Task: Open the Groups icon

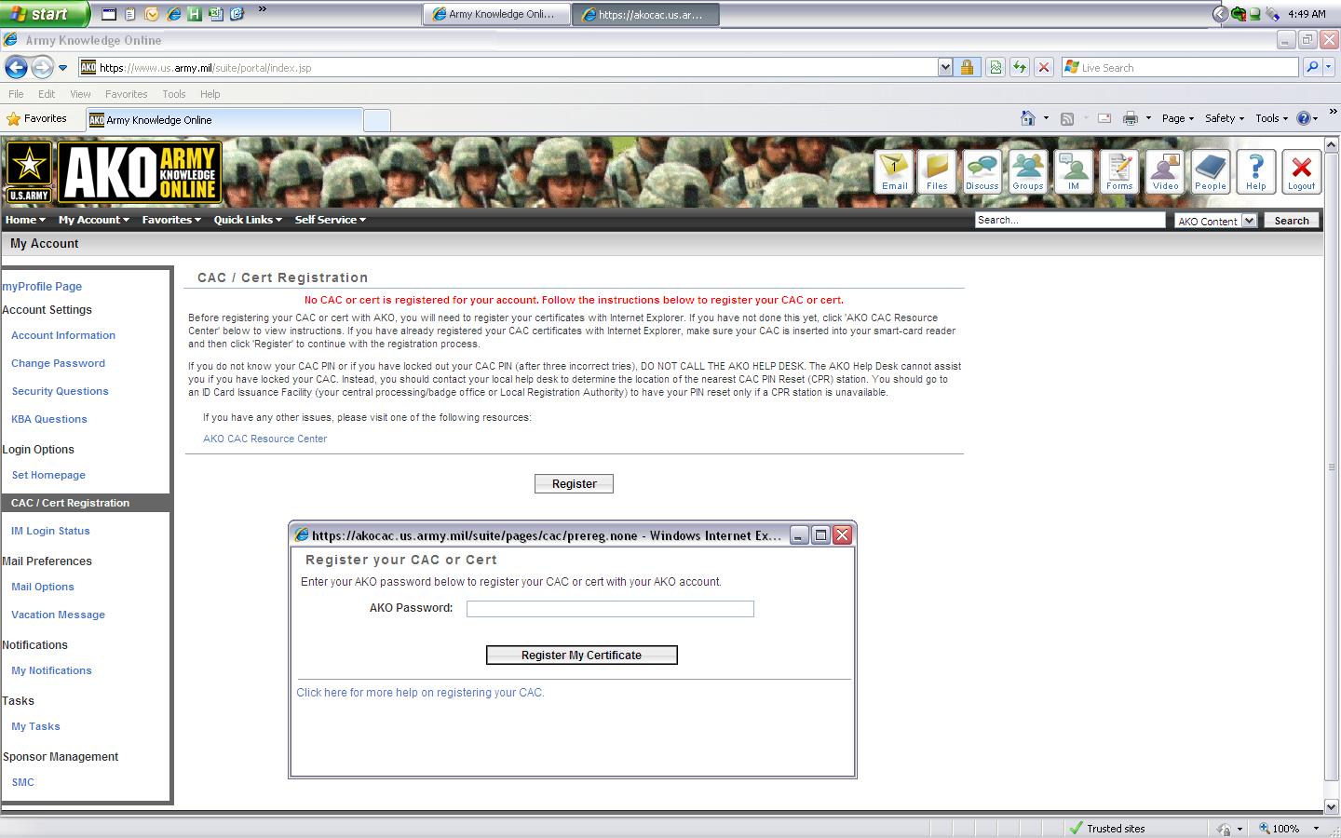Action: (1027, 171)
